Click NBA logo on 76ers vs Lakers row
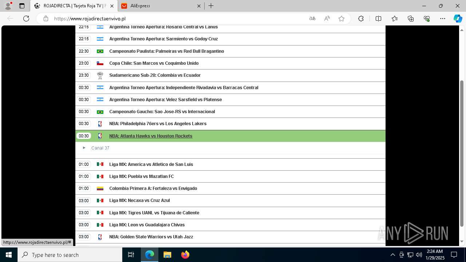The width and height of the screenshot is (466, 262). [100, 124]
